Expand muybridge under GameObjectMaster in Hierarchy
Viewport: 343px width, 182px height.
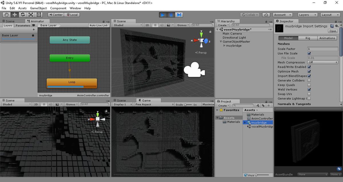[224, 46]
